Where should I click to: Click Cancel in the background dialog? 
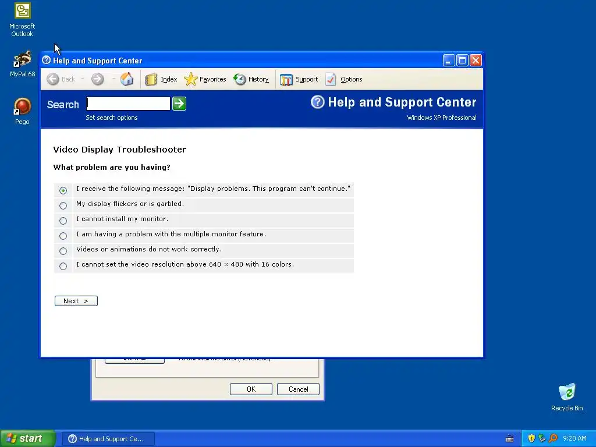coord(298,389)
